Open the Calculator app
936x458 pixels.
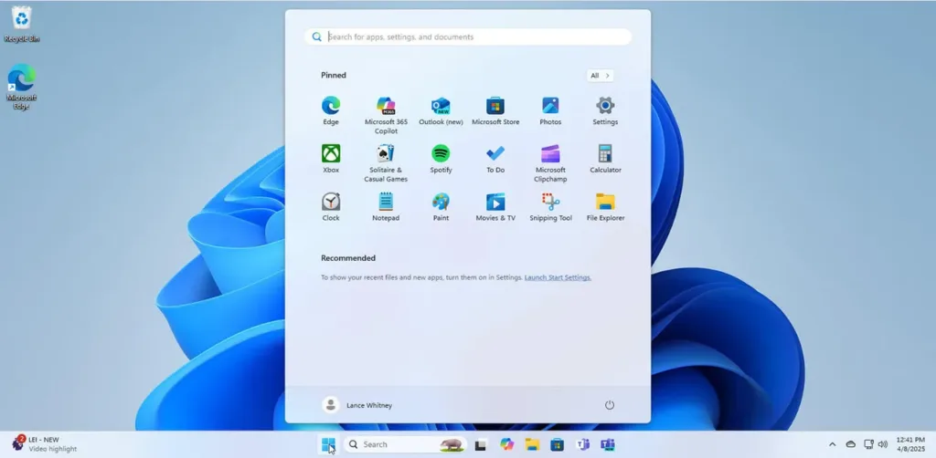[x=605, y=154]
